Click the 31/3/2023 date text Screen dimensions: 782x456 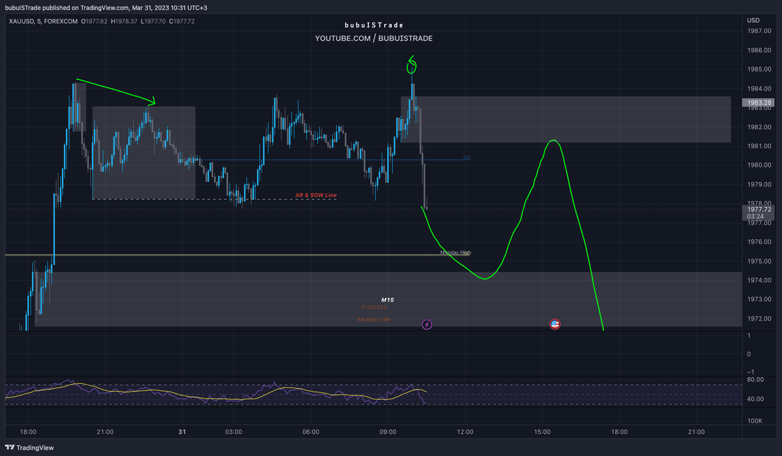coord(375,307)
